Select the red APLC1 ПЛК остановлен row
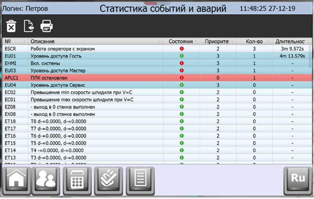 tap(157, 78)
